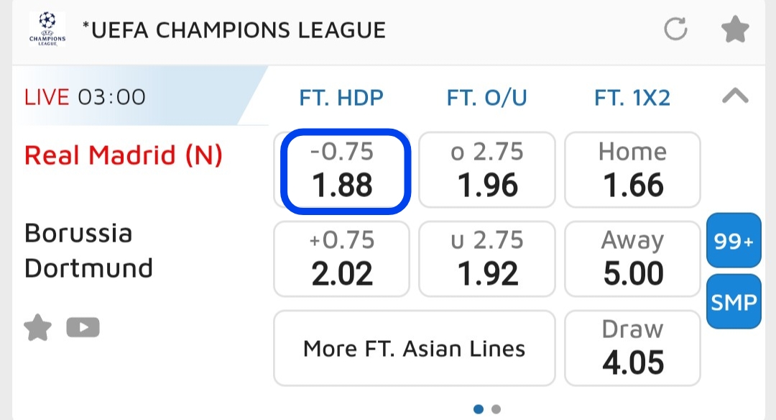Toggle the match favorite star icon
This screenshot has height=420, width=776.
[38, 328]
